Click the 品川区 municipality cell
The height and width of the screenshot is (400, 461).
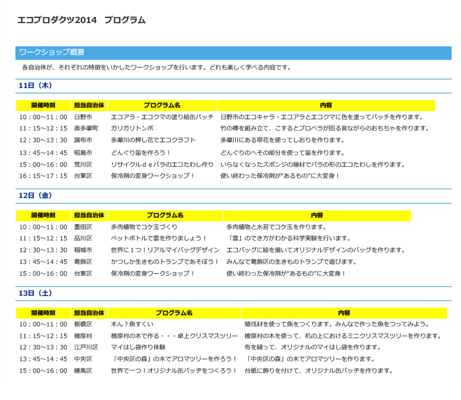coord(83,238)
